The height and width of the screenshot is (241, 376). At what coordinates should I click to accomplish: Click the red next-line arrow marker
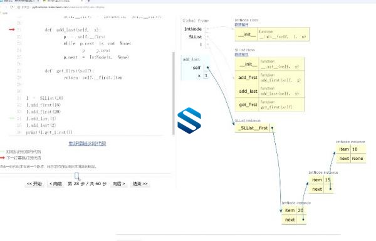(12, 29)
